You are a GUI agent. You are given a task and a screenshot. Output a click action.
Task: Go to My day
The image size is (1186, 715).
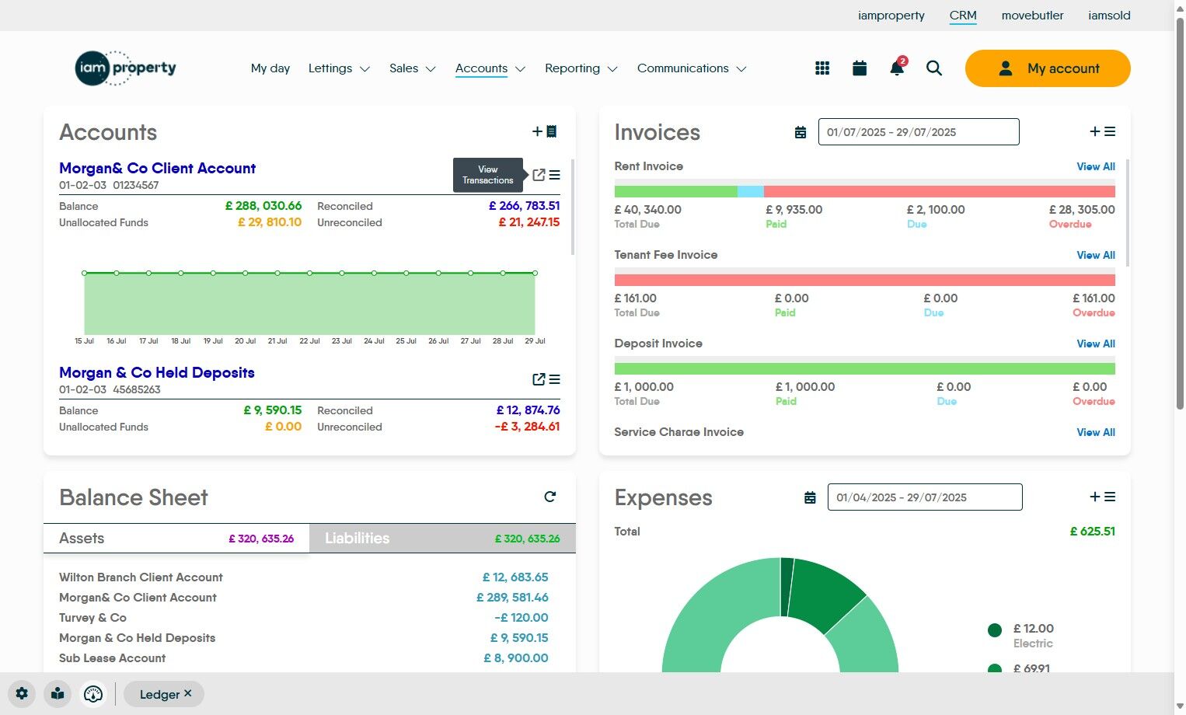[270, 68]
